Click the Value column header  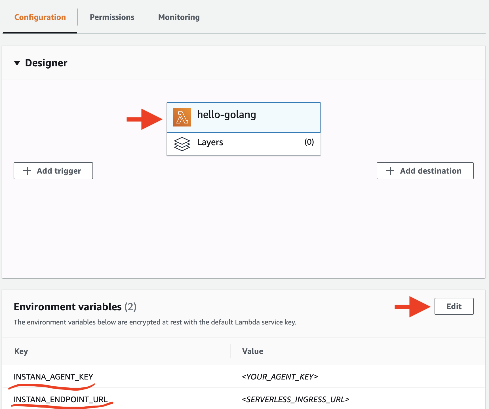pos(252,351)
